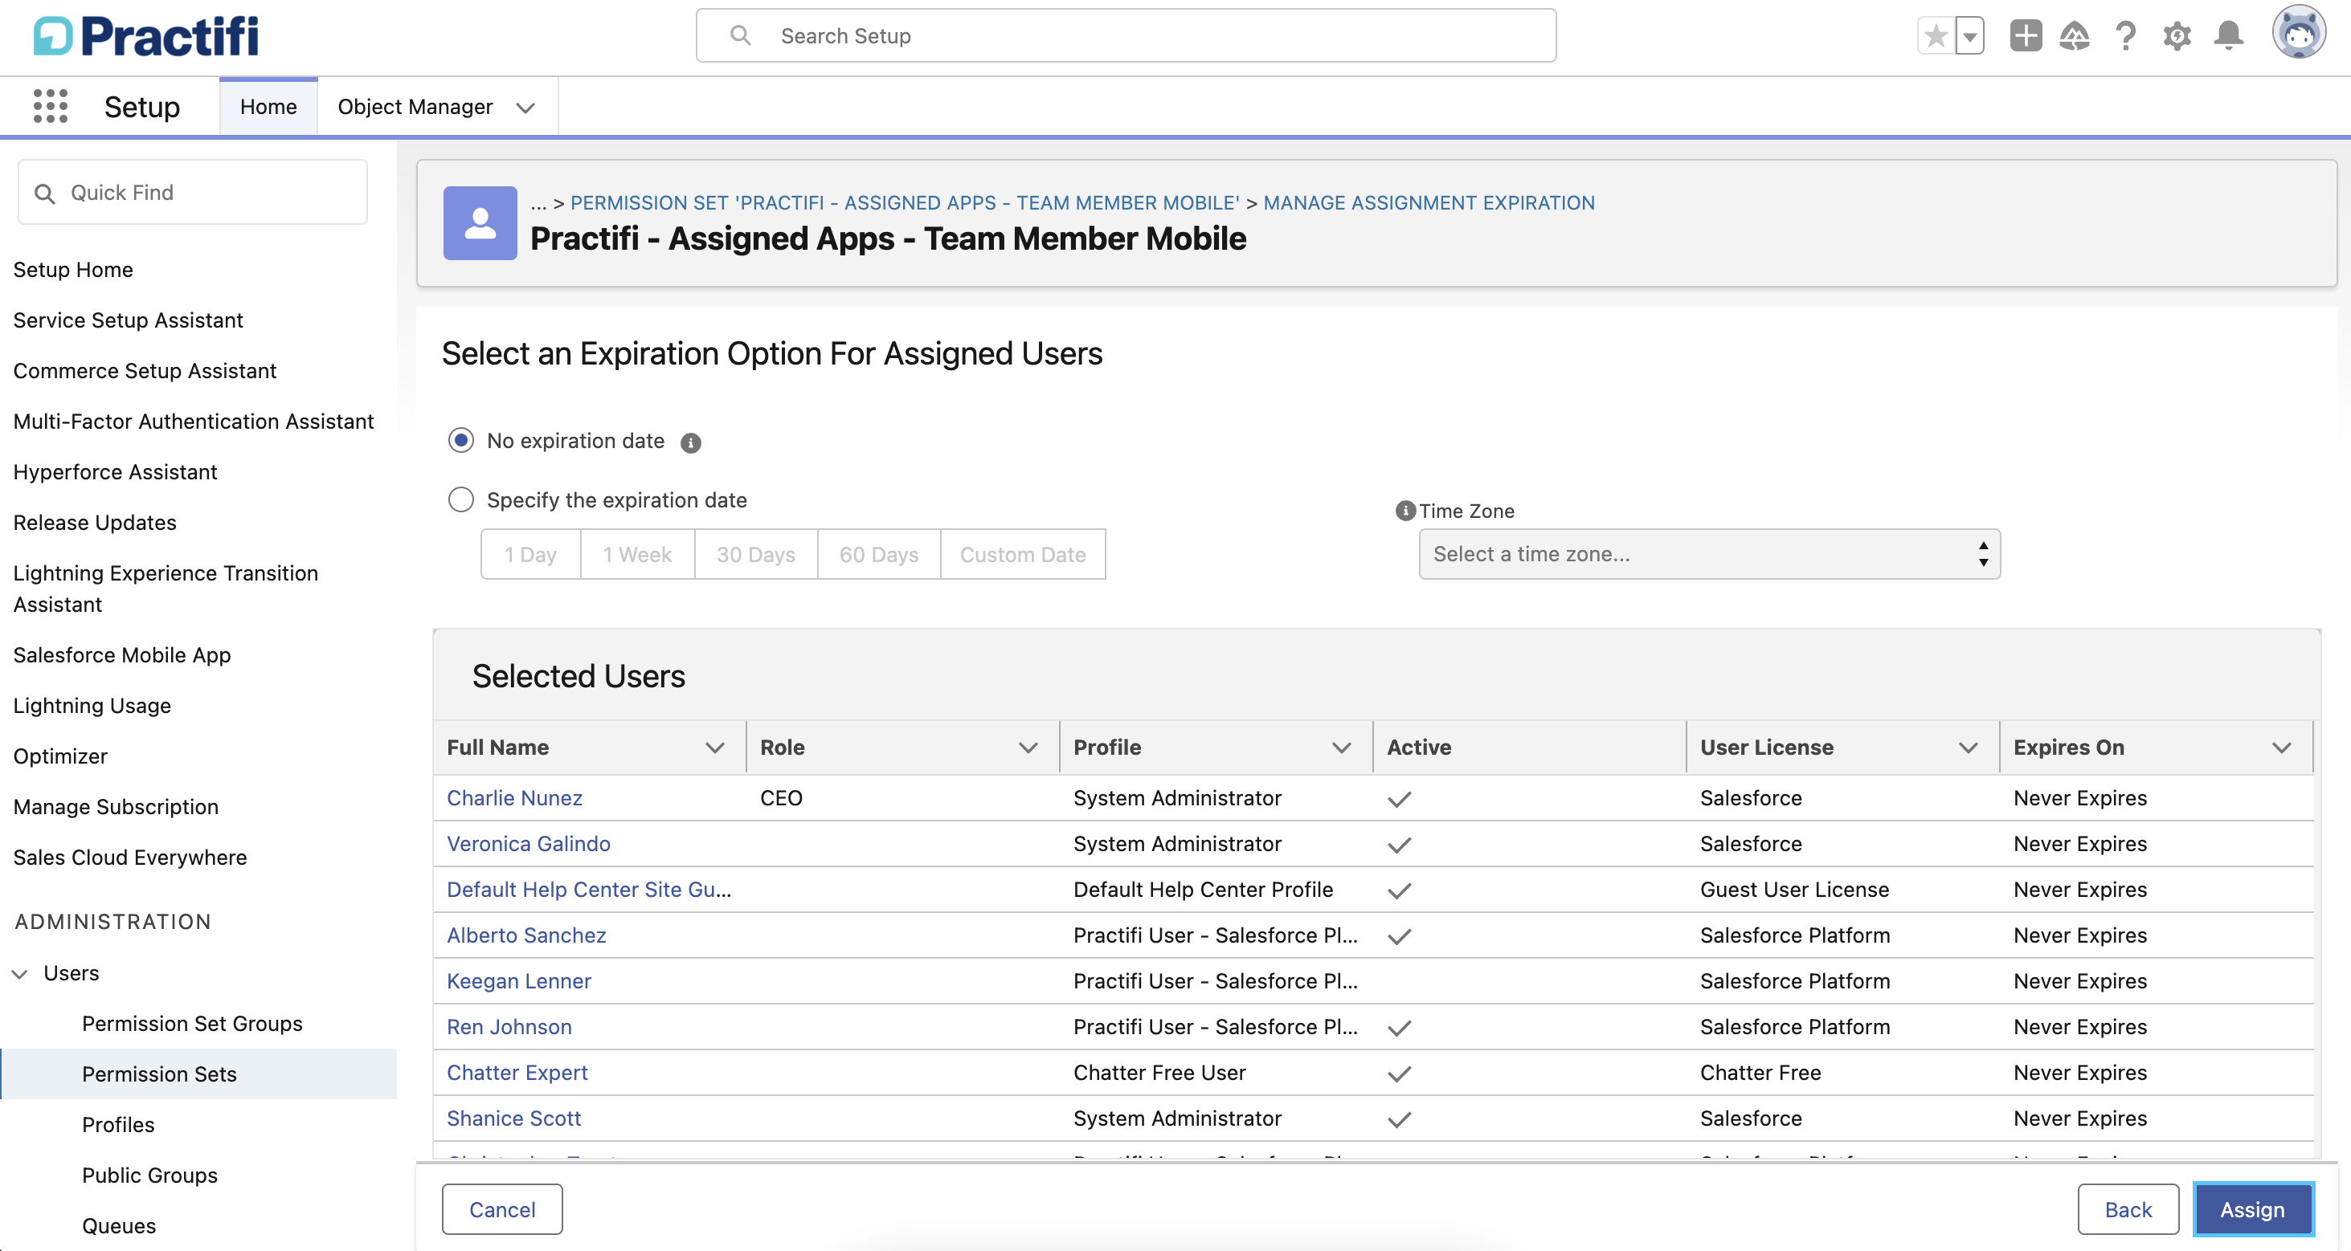2351x1251 pixels.
Task: Focus the Search Setup field
Action: coord(1126,35)
